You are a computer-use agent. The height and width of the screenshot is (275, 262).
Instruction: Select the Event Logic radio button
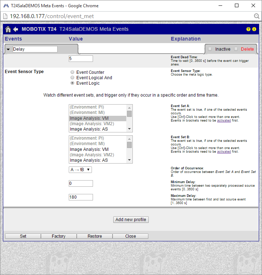[x=72, y=83]
